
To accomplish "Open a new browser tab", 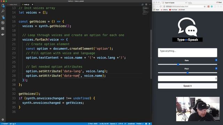I will pyautogui.click(x=190, y=3).
